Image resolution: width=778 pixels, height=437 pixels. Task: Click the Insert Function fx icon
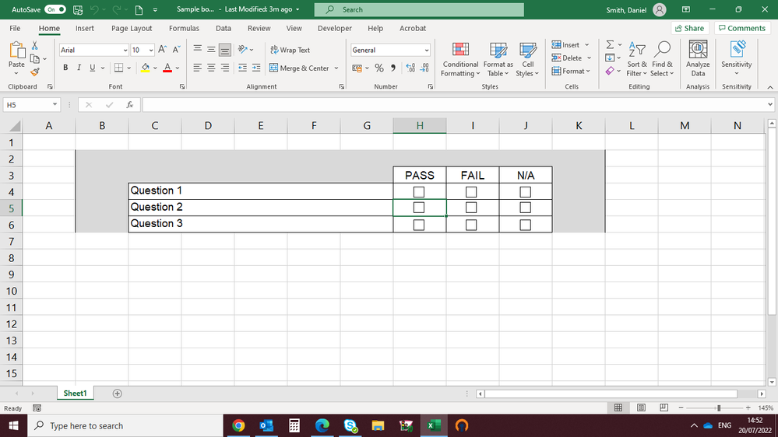click(130, 104)
